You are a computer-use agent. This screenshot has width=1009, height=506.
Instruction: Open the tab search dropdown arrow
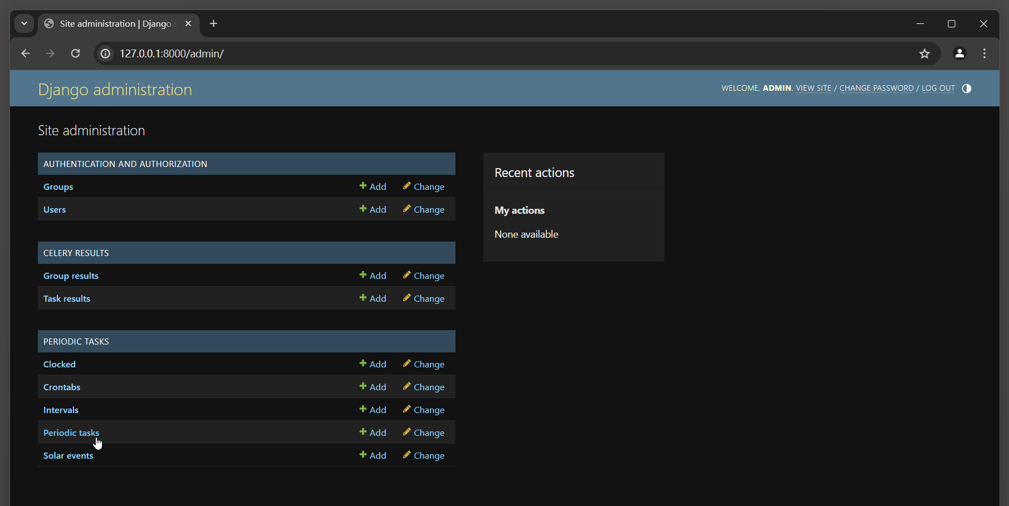(x=24, y=23)
